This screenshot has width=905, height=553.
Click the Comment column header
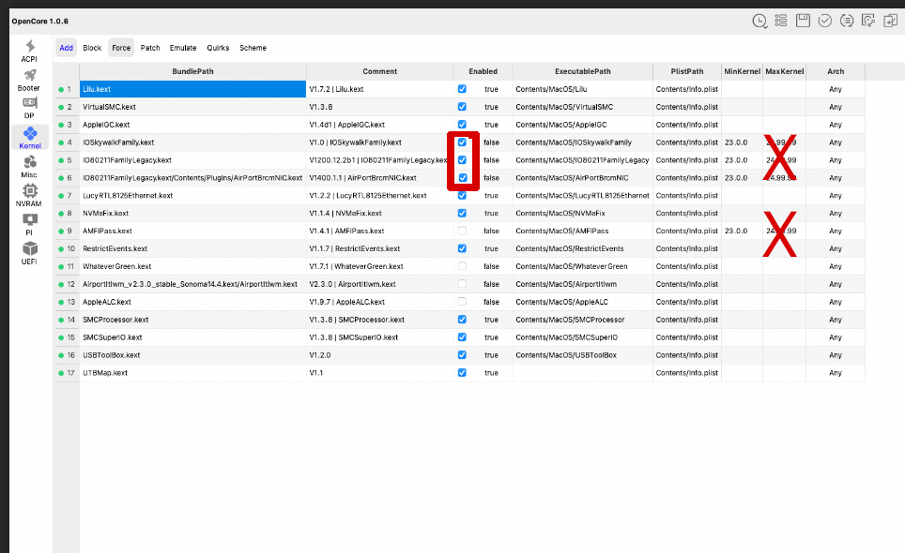pyautogui.click(x=380, y=71)
